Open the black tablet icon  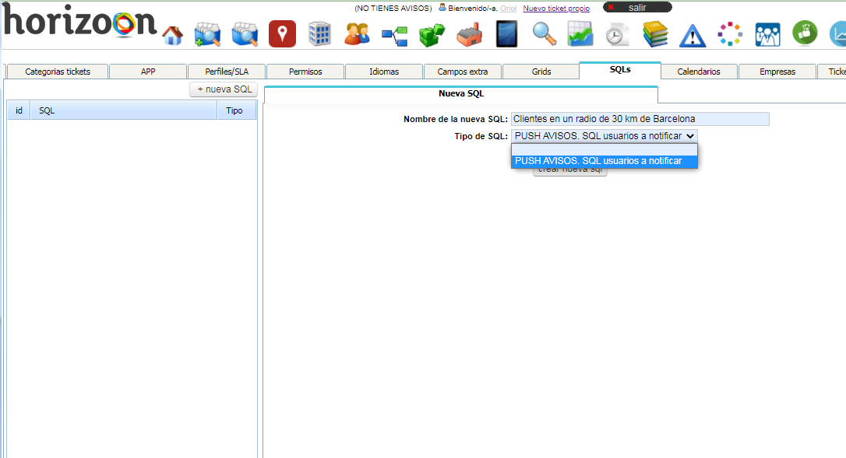tap(506, 34)
